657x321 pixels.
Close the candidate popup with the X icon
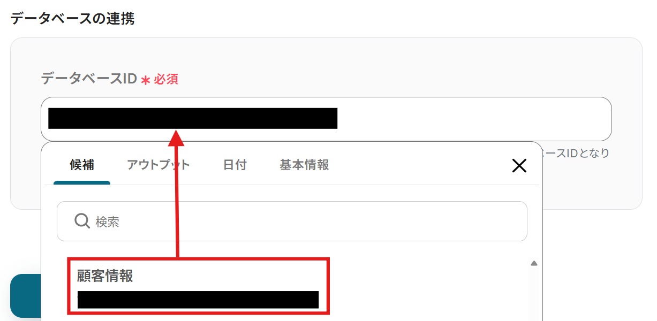point(519,165)
